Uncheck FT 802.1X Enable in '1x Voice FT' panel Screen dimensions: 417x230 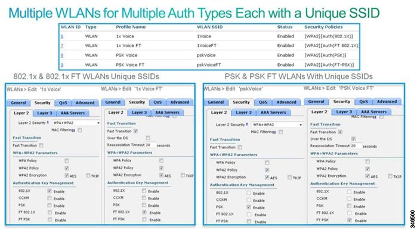pos(144,212)
